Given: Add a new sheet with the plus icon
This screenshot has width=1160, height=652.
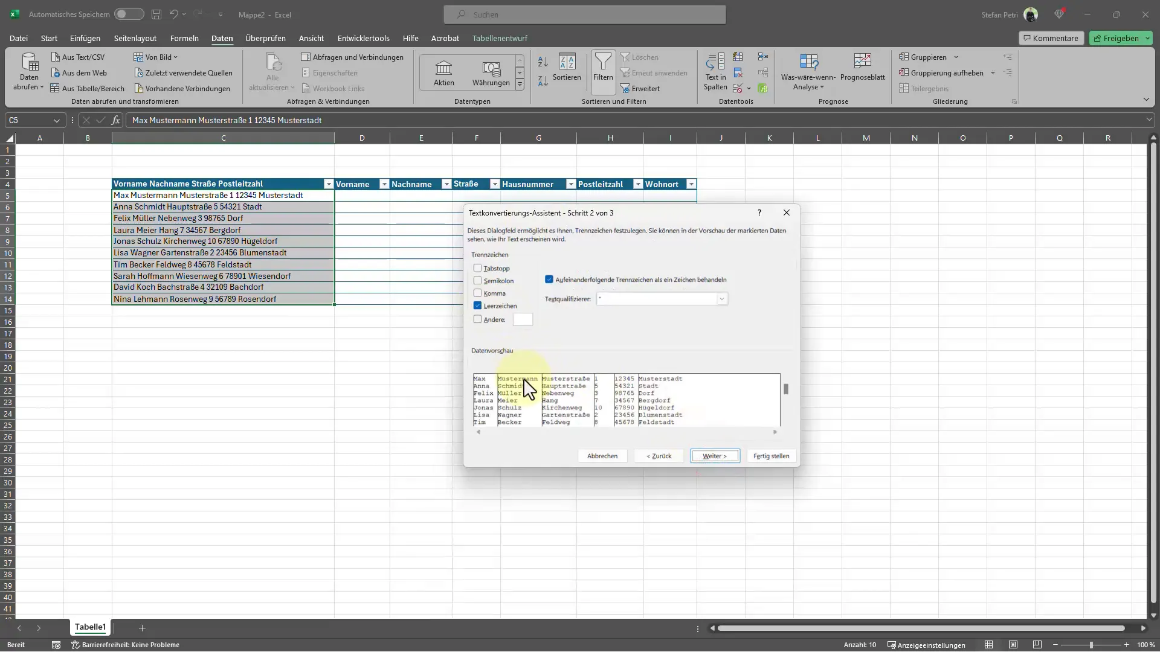Looking at the screenshot, I should (142, 628).
